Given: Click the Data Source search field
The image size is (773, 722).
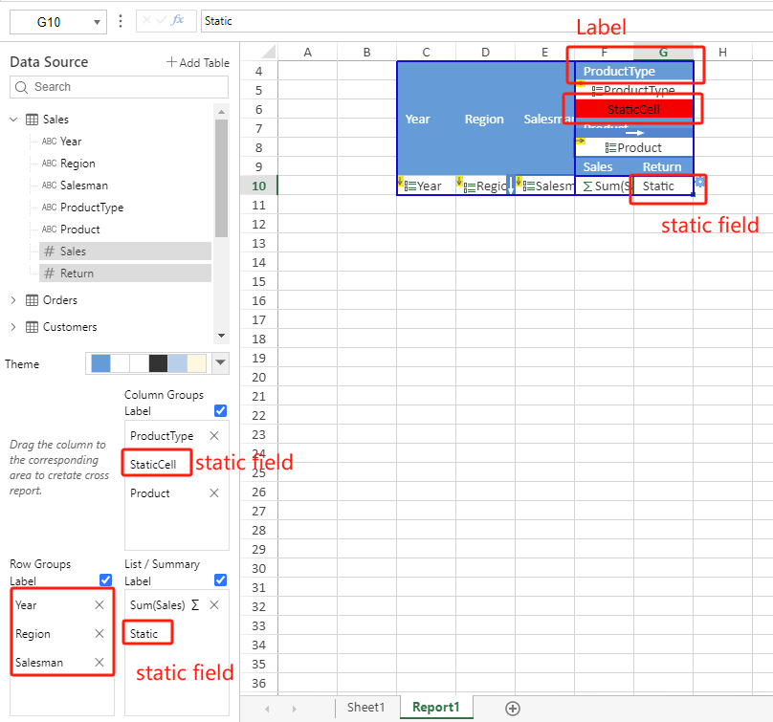Looking at the screenshot, I should tap(119, 87).
